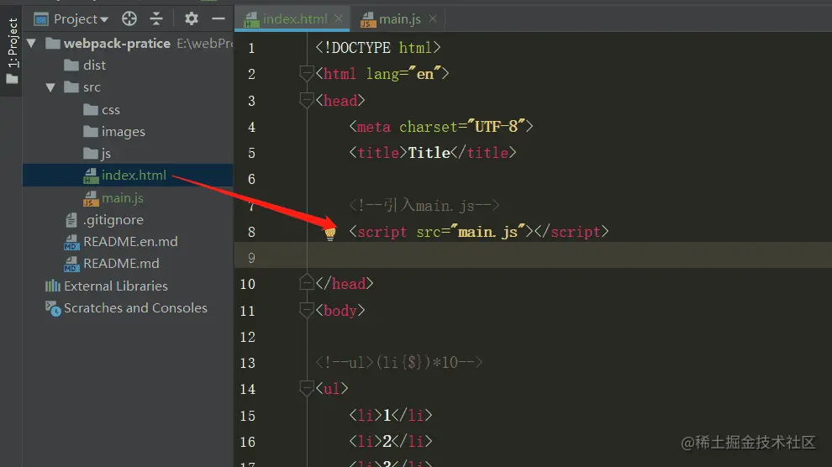This screenshot has width=832, height=467.
Task: Click the lang="en" attribute on line 2
Action: (403, 74)
